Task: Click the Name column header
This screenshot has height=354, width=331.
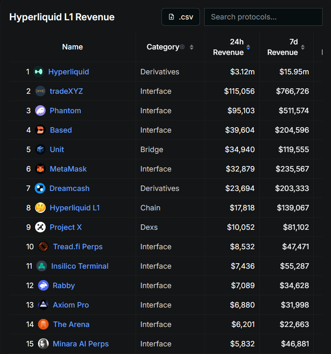Action: point(72,47)
